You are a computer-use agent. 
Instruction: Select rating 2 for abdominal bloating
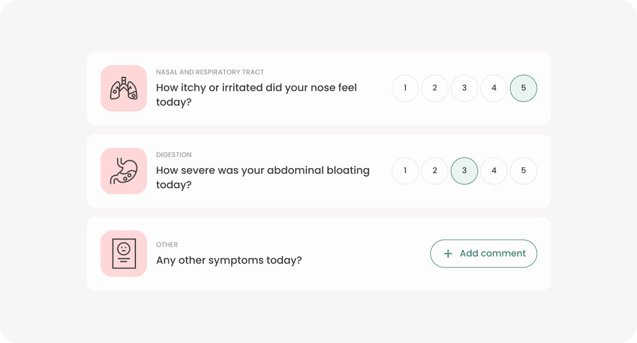coord(435,171)
